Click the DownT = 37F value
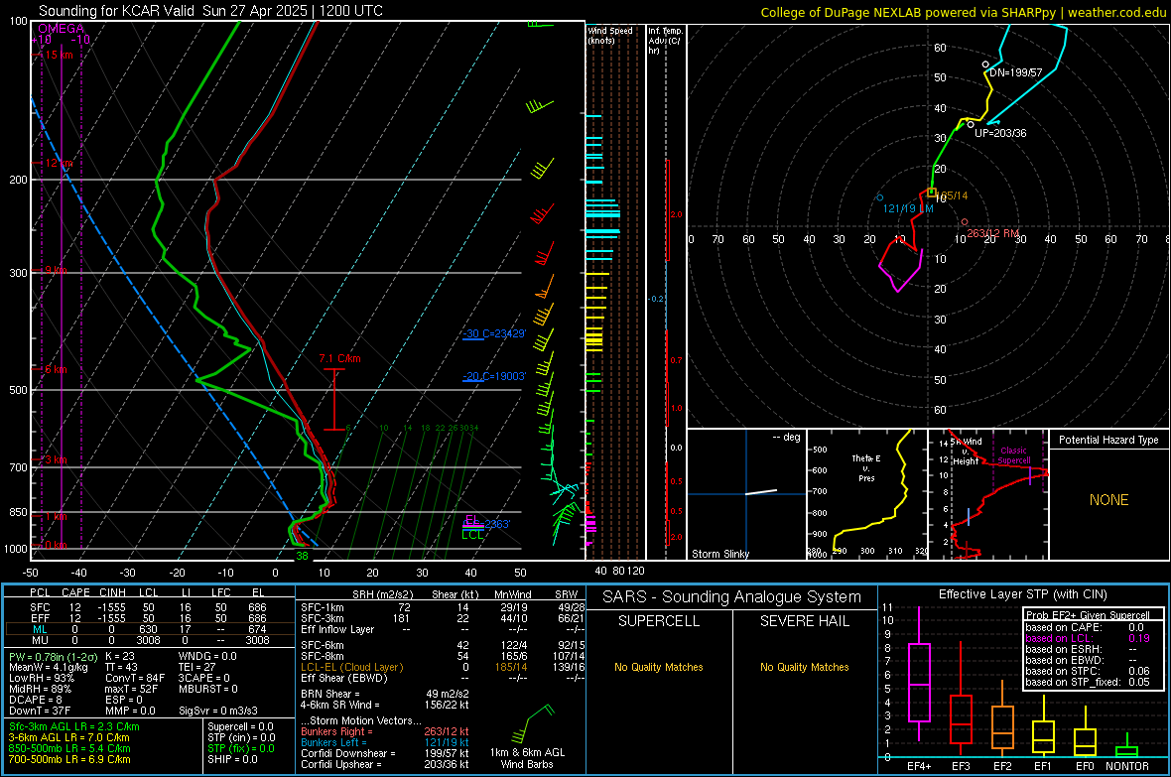 (x=40, y=710)
